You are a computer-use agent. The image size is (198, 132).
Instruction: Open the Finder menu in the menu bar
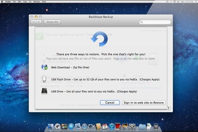tap(8, 2)
